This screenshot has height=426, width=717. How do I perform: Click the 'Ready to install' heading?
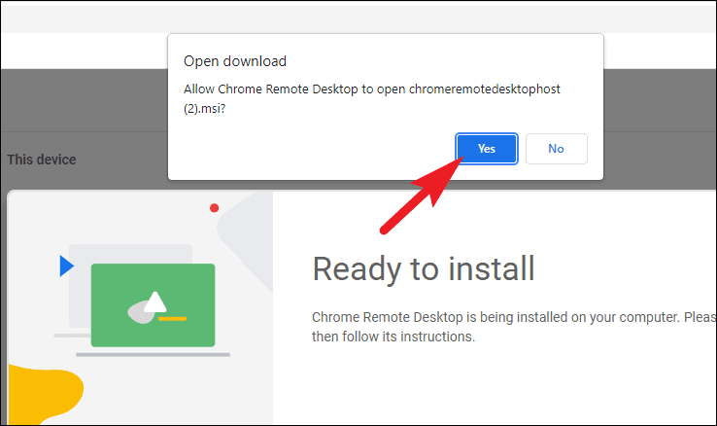424,269
